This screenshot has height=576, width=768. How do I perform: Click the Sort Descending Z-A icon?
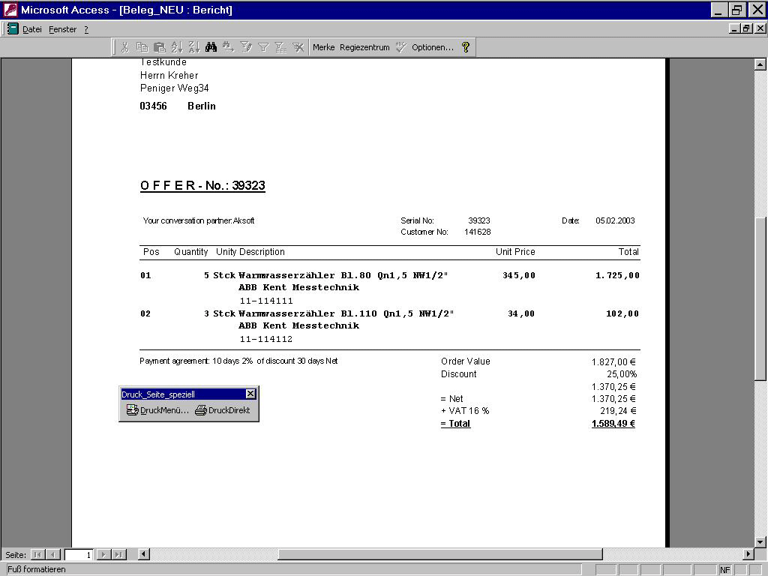coord(193,47)
